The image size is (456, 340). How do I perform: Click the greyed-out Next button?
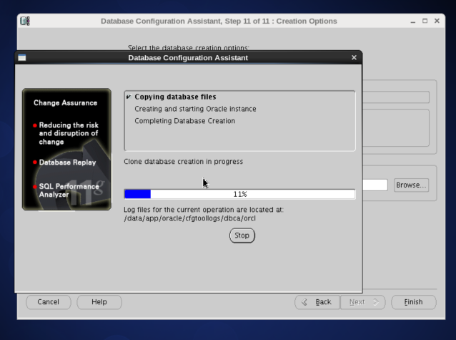click(363, 302)
